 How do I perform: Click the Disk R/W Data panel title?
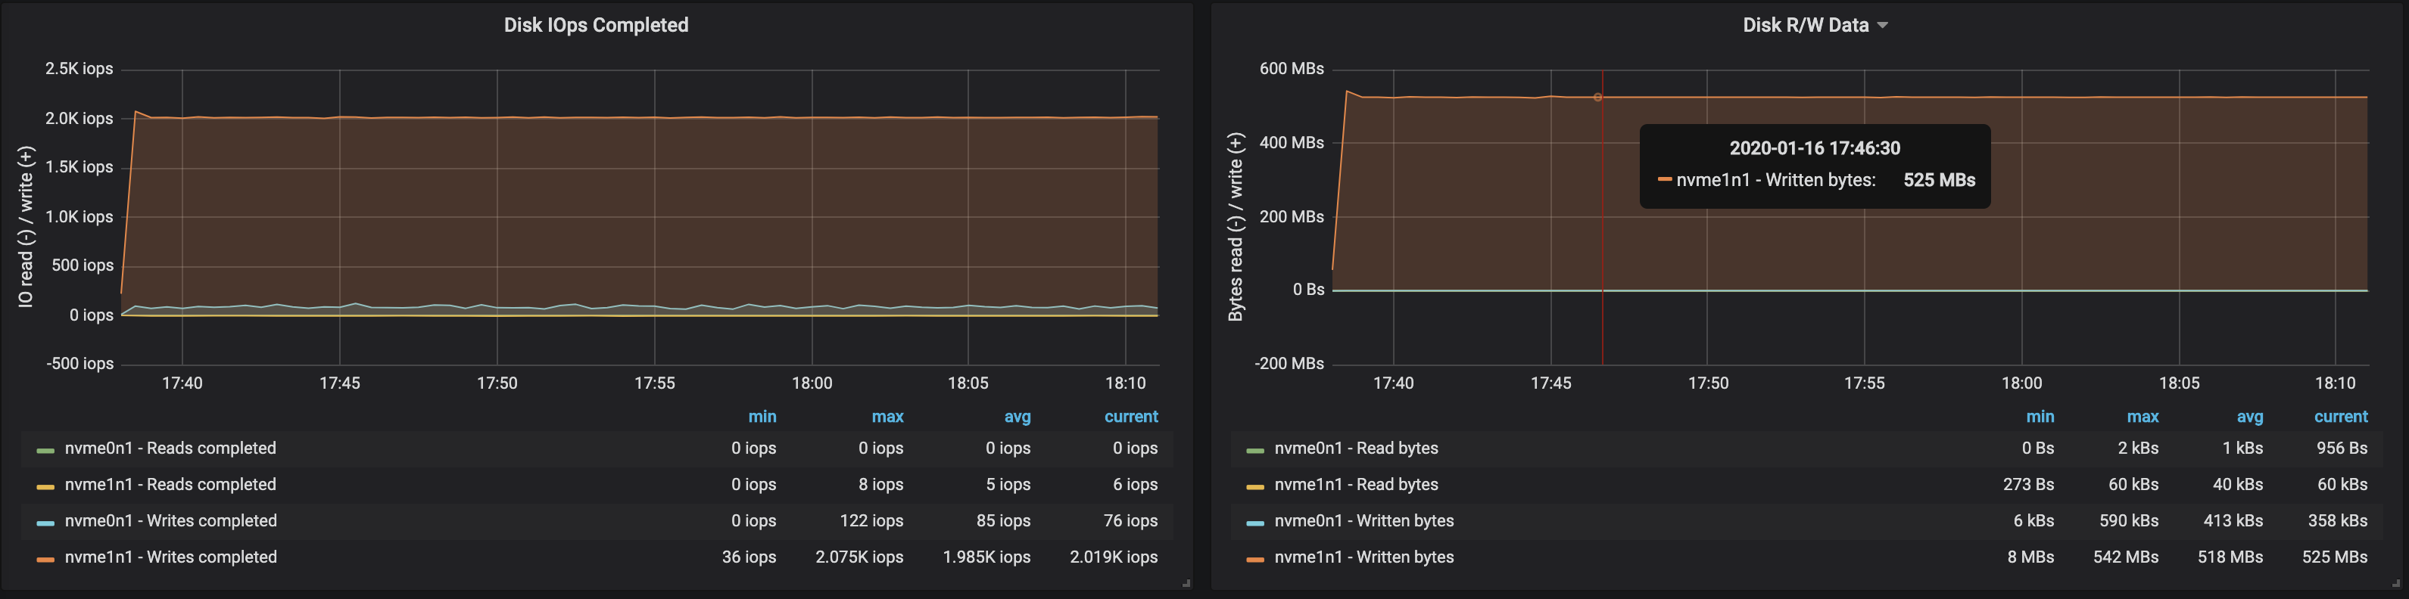click(1805, 25)
